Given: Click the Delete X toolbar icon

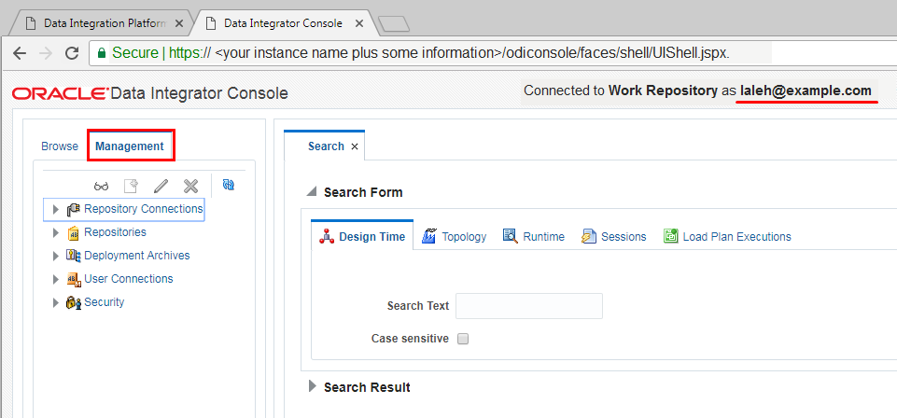Looking at the screenshot, I should pos(190,186).
